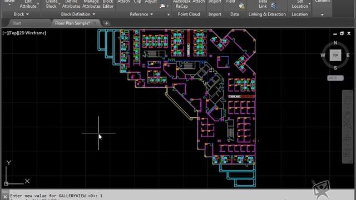
Task: Open the [-] viewport controls menu
Action: (x=5, y=33)
